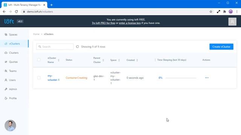241x135 pixels.
Task: Open the user avatar menu in header
Action: pyautogui.click(x=232, y=22)
